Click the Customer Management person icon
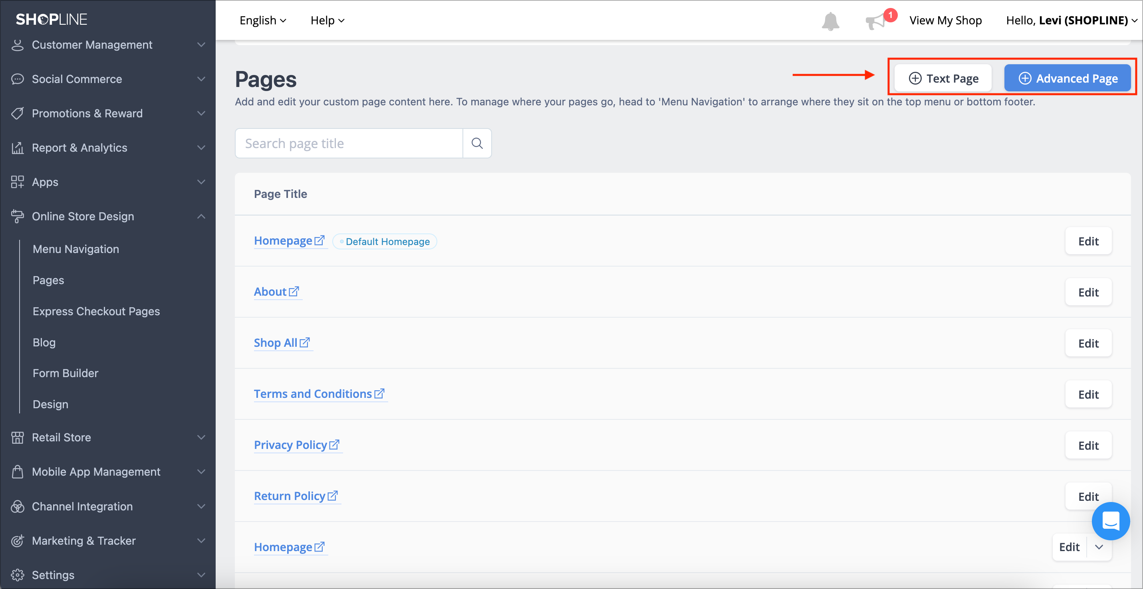This screenshot has height=589, width=1143. [17, 45]
